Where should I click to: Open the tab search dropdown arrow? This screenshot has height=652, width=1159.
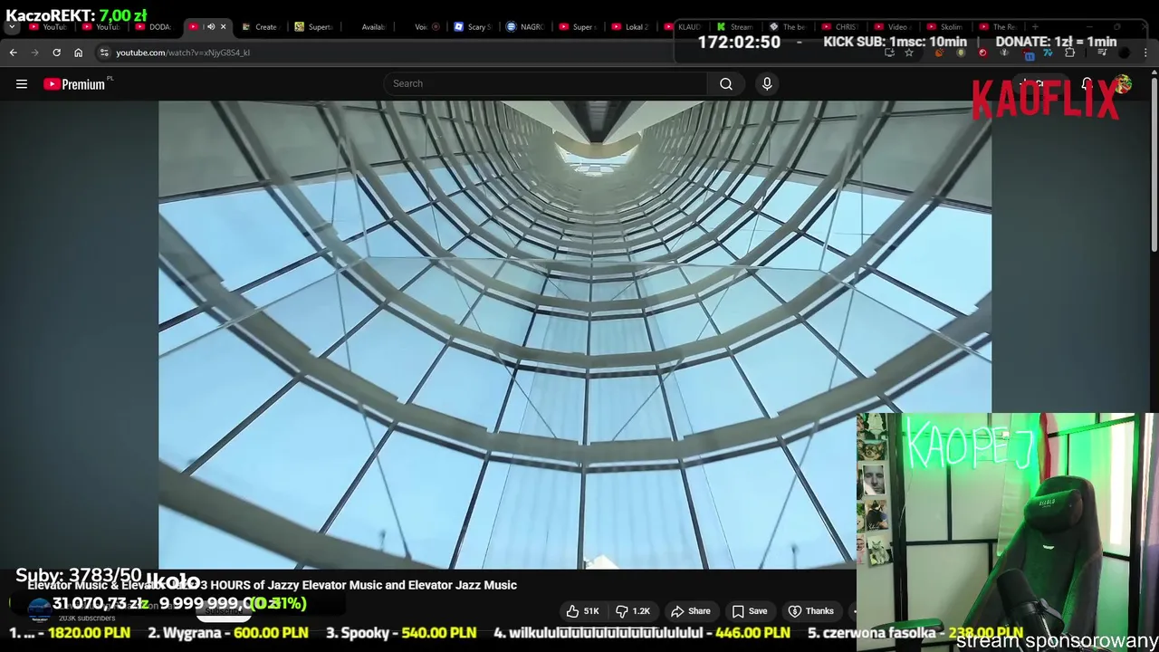(13, 26)
